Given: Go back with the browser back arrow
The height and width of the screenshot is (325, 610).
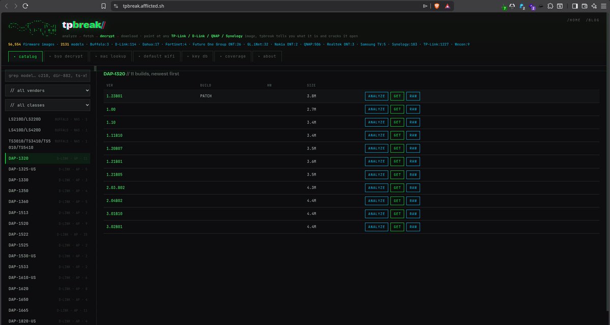Looking at the screenshot, I should click(7, 6).
